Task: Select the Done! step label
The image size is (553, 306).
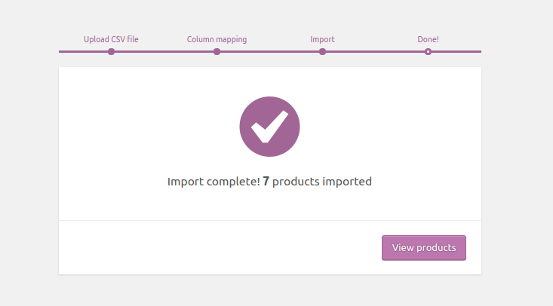Action: pyautogui.click(x=428, y=39)
